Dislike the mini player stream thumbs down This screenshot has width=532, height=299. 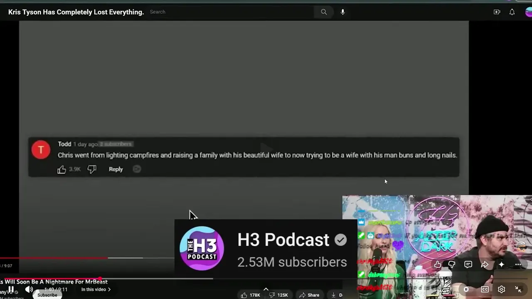tap(452, 265)
